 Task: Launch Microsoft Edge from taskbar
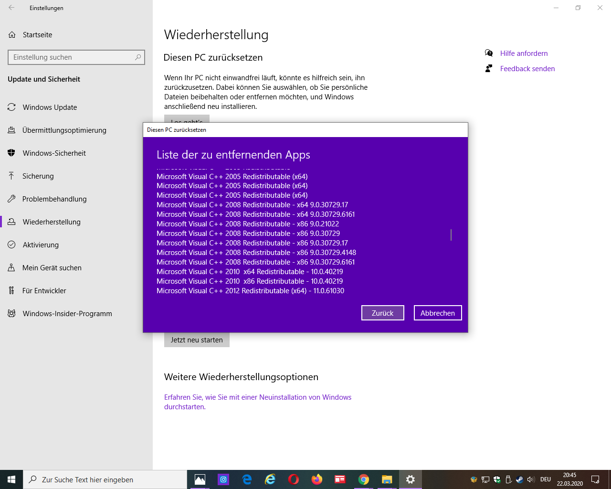pyautogui.click(x=247, y=479)
